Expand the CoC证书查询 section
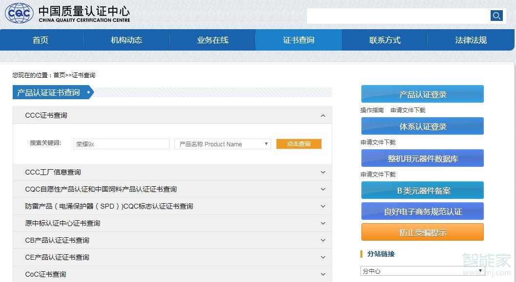This screenshot has height=282, width=516. click(x=322, y=274)
